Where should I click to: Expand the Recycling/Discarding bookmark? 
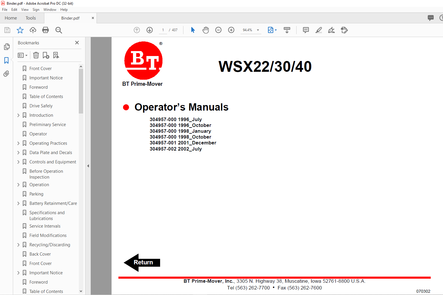18,245
